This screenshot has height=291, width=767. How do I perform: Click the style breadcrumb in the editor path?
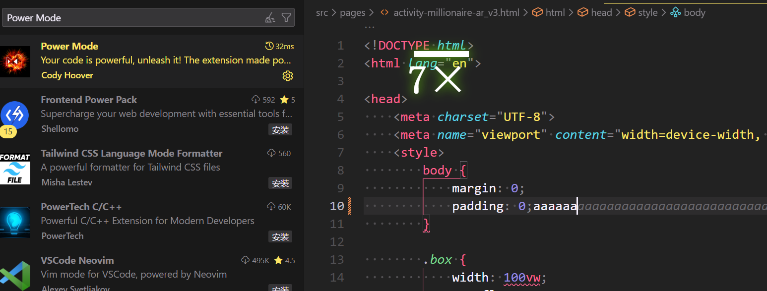647,12
